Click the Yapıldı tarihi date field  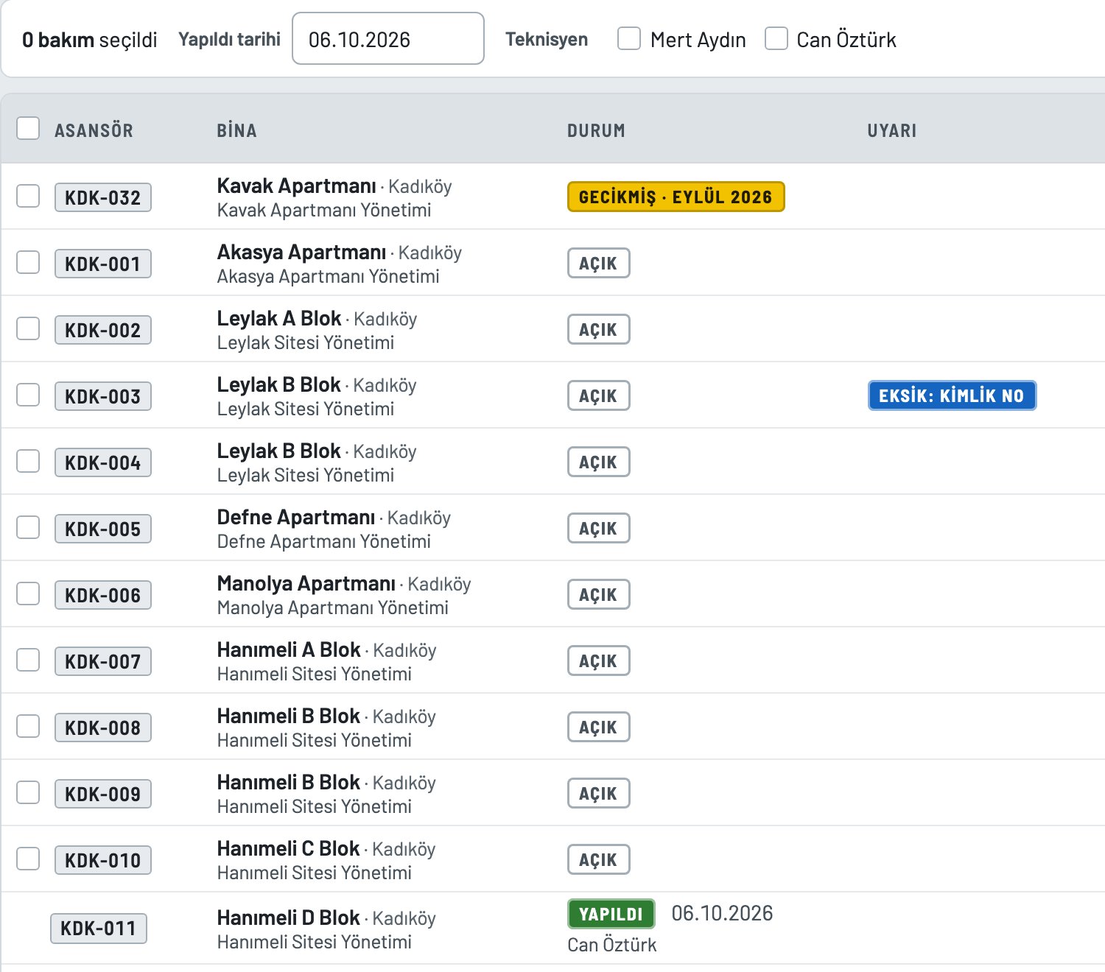click(388, 38)
